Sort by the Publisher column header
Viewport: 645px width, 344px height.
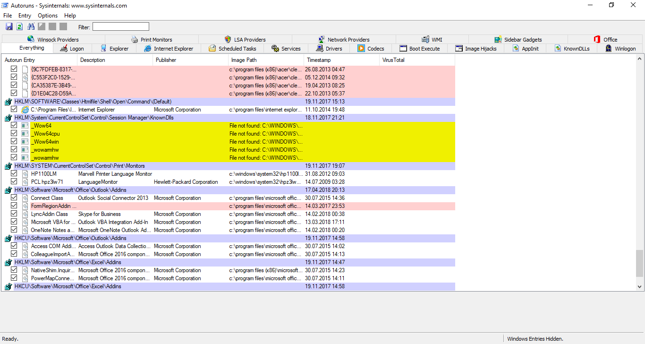(x=190, y=60)
